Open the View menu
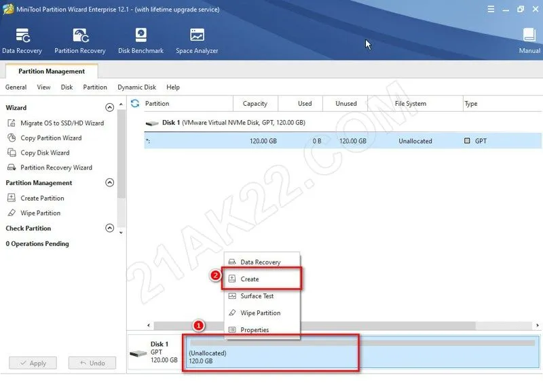Viewport: 543px width, 385px height. tap(43, 87)
